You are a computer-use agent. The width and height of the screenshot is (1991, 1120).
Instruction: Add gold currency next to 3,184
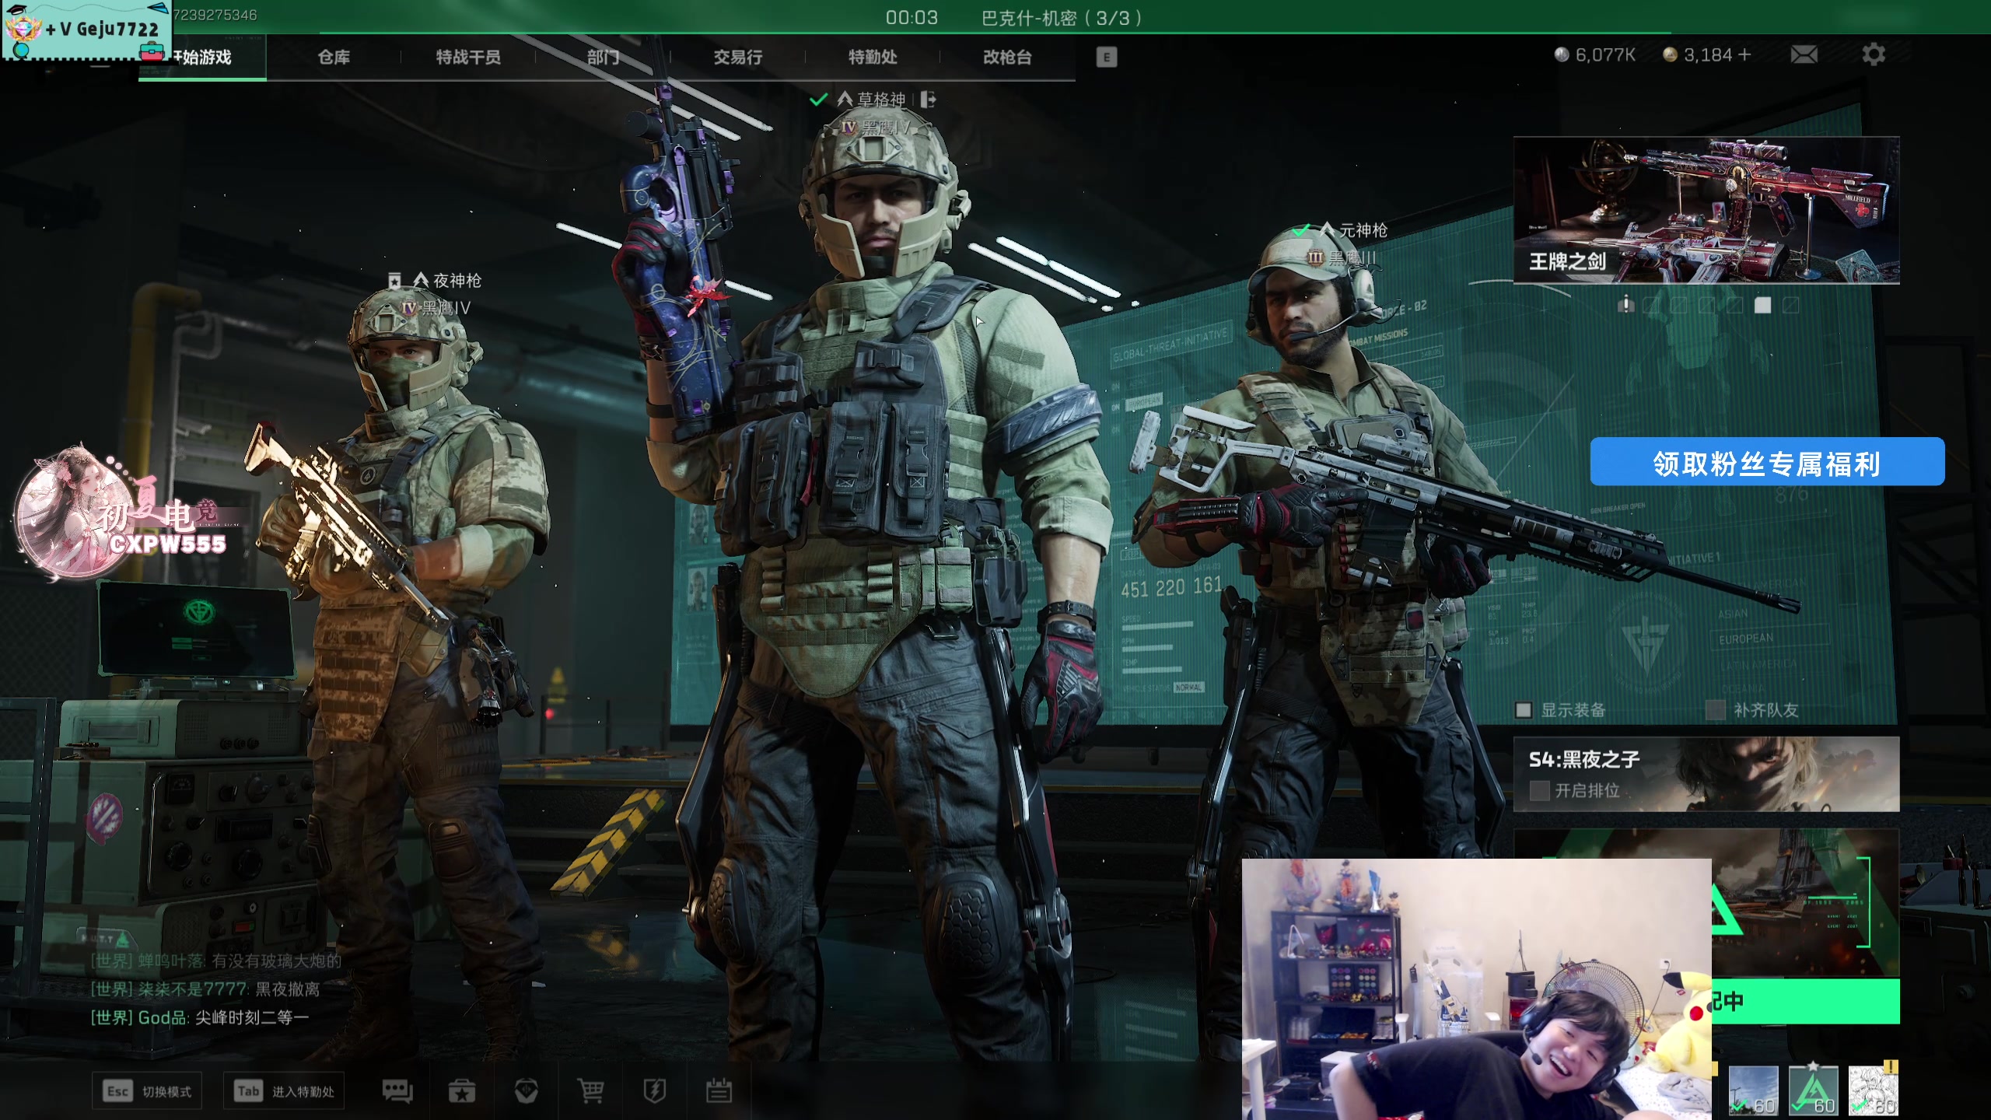tap(1744, 54)
